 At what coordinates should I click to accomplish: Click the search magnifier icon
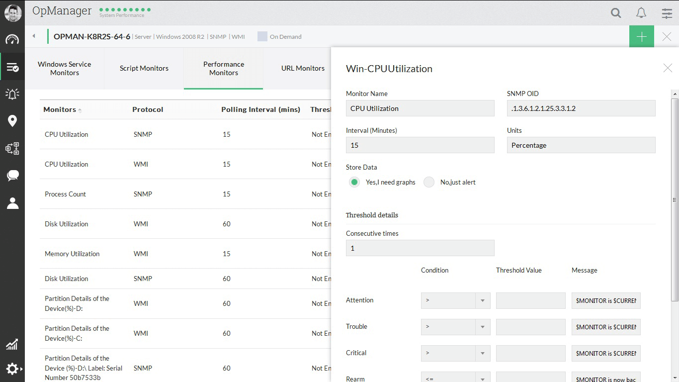(616, 13)
